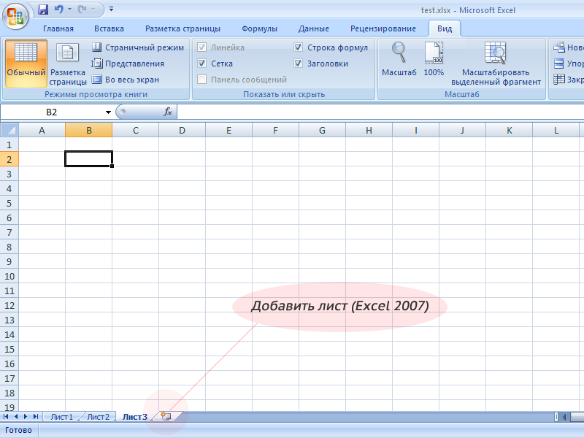Image resolution: width=584 pixels, height=438 pixels.
Task: Uncheck the Строка формул checkbox
Action: 298,47
